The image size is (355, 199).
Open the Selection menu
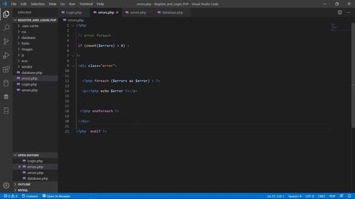[x=38, y=4]
